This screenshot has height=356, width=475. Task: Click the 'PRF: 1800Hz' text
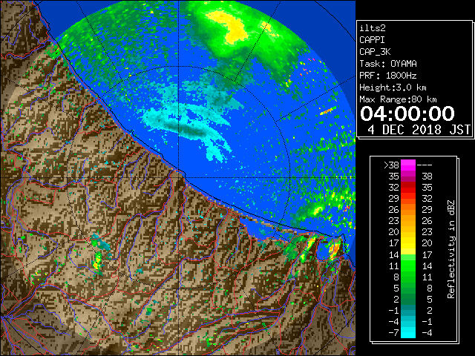pos(388,76)
